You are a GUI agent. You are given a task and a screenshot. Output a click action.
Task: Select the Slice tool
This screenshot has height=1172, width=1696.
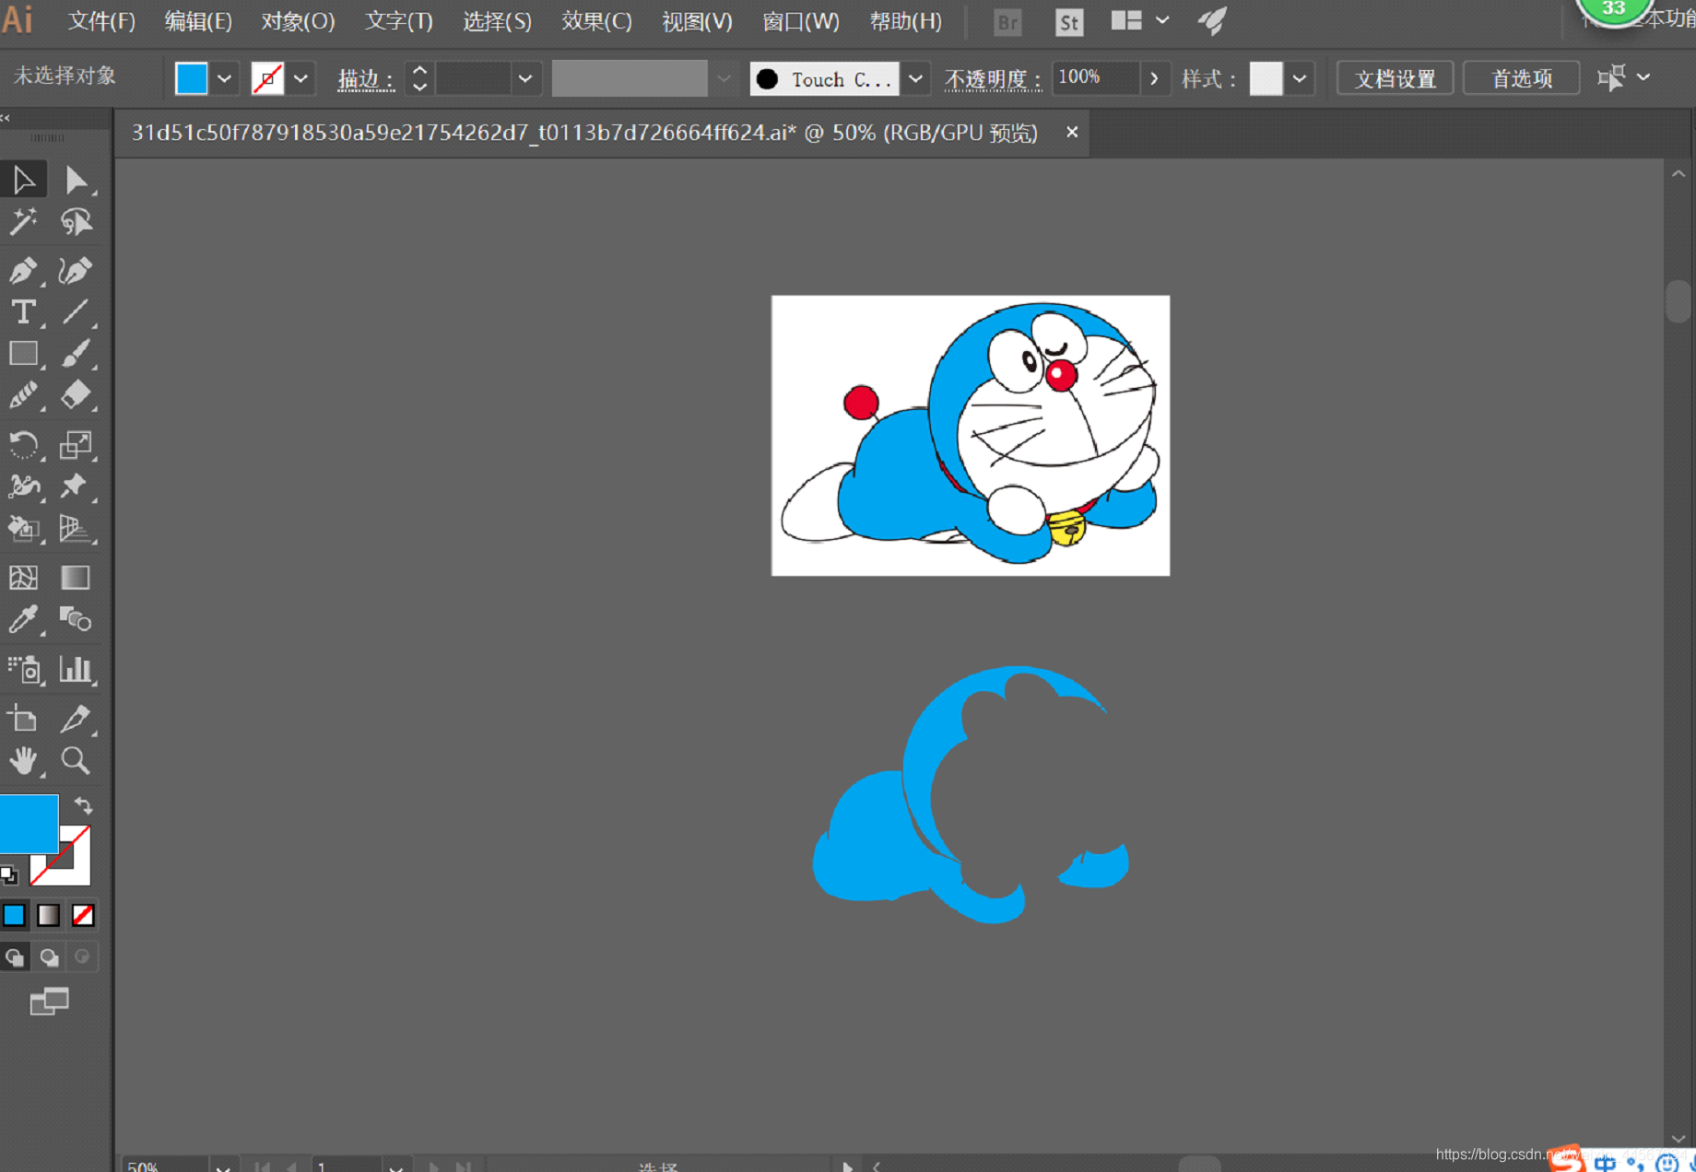click(x=76, y=718)
